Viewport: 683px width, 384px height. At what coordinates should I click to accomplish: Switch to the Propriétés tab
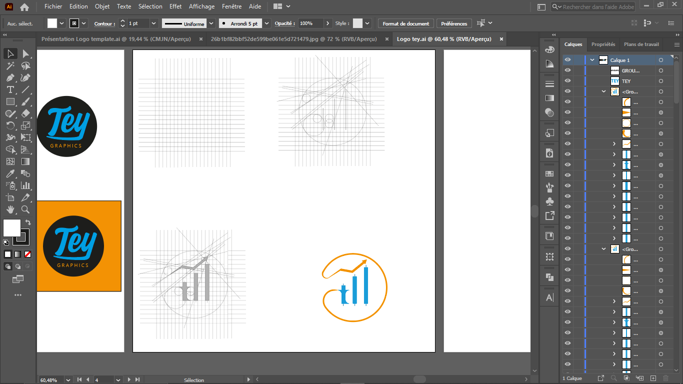603,44
